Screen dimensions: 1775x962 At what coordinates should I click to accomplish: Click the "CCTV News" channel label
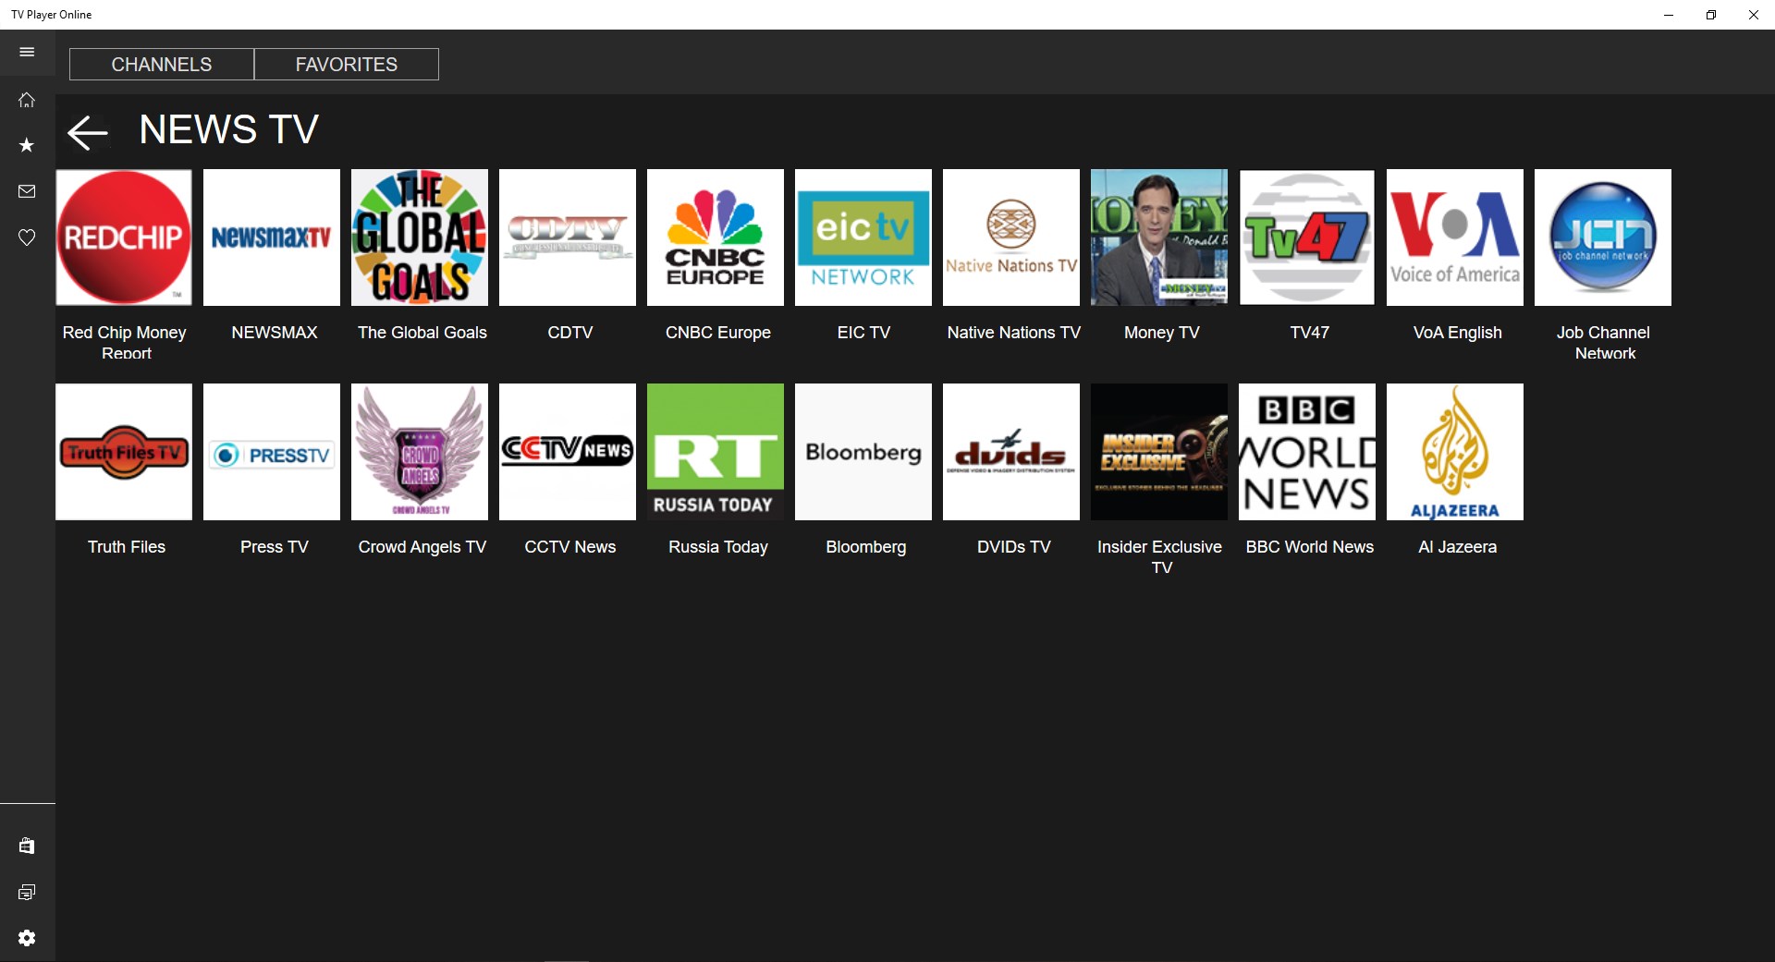570,547
